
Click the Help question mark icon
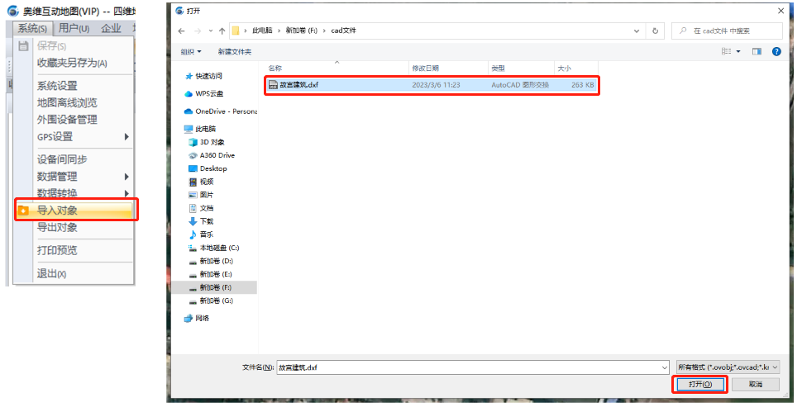click(776, 51)
